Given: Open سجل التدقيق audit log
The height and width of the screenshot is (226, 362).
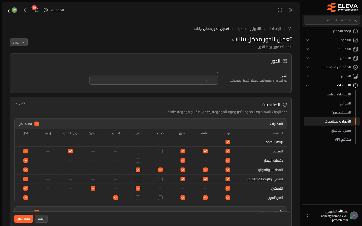Looking at the screenshot, I should click(x=341, y=131).
